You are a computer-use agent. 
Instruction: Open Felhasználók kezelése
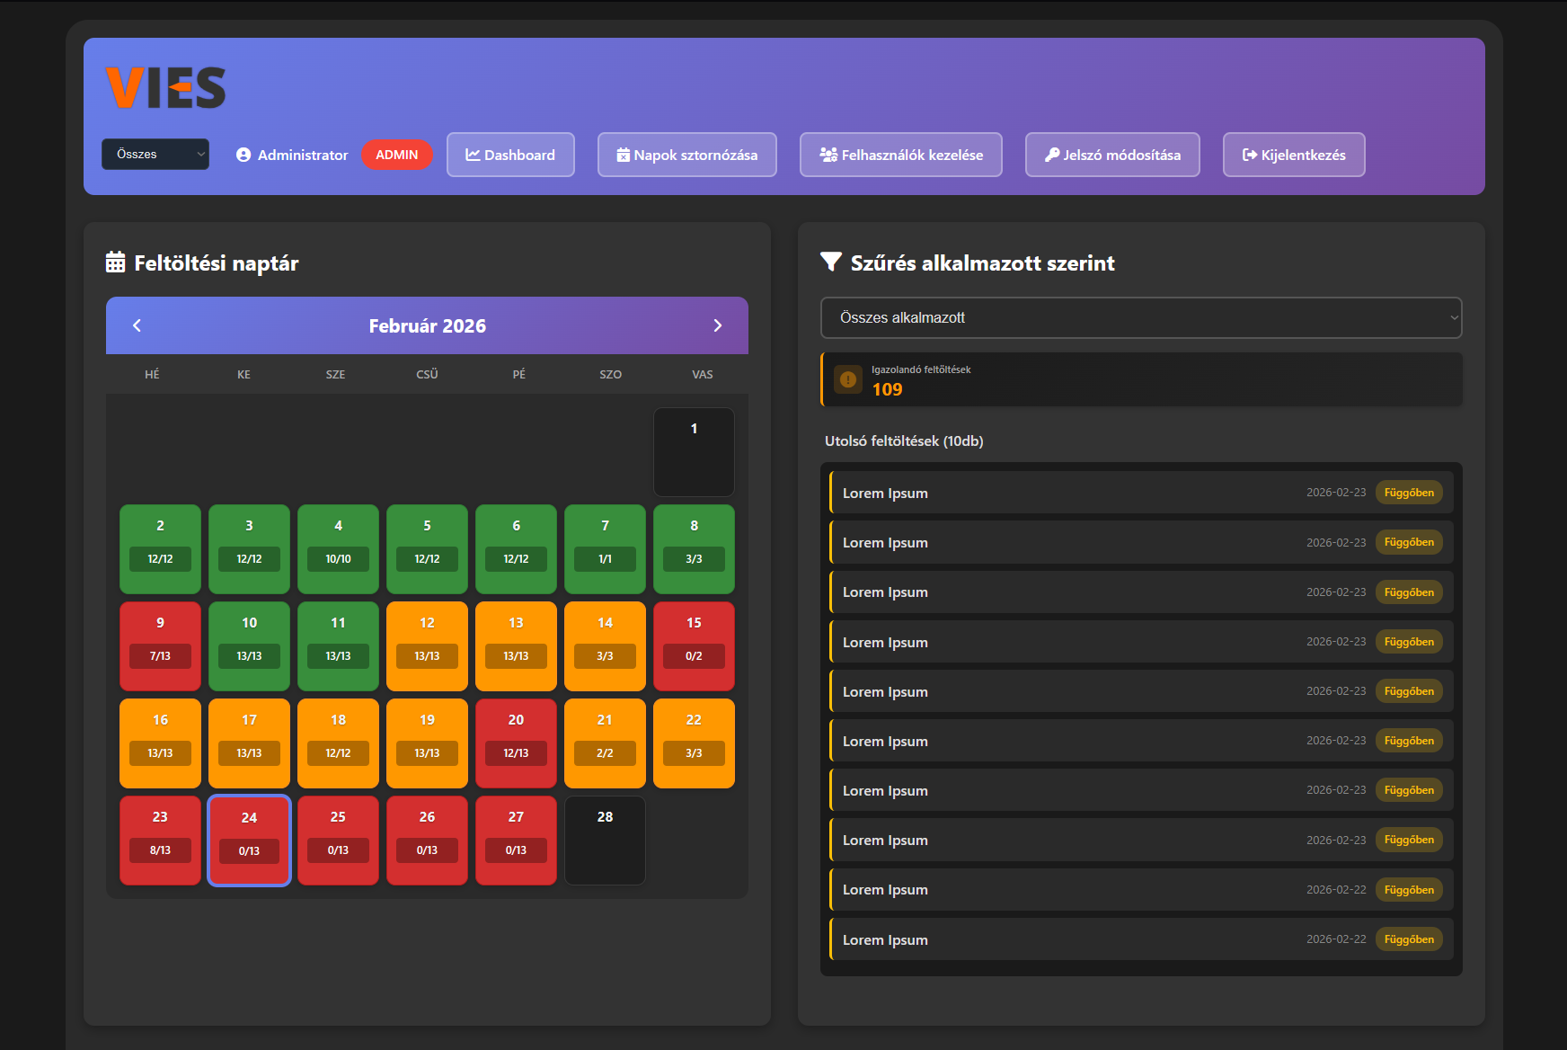tap(900, 155)
